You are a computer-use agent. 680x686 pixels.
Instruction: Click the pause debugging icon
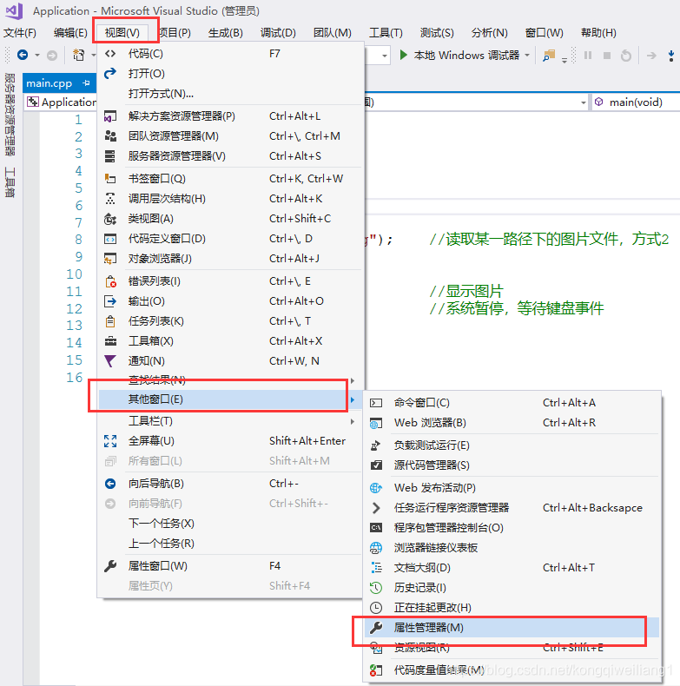[x=588, y=55]
